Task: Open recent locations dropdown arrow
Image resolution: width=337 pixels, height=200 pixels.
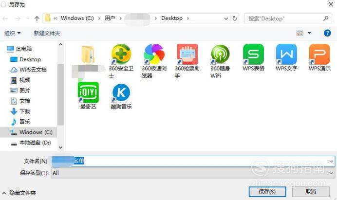Action: [x=27, y=18]
